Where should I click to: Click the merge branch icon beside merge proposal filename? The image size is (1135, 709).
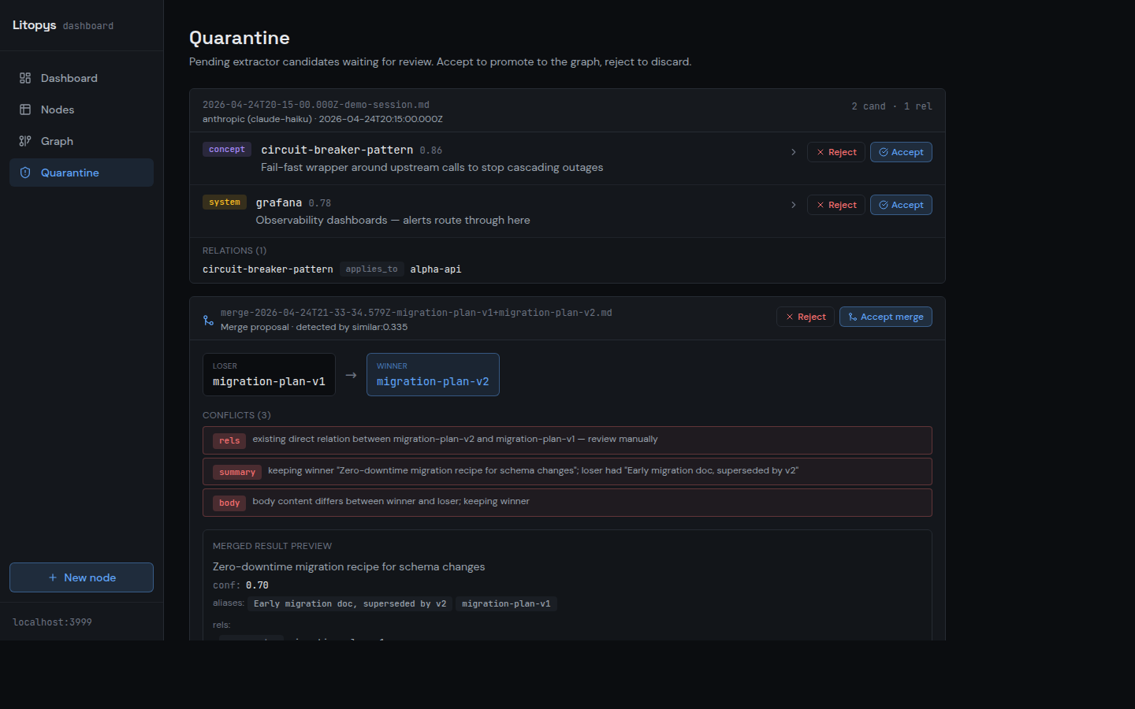pos(207,320)
